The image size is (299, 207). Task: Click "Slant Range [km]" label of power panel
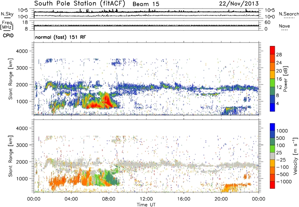[10, 79]
